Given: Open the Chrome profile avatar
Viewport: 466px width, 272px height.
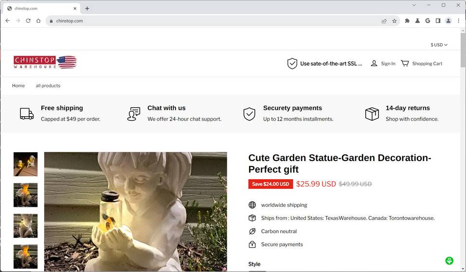Looking at the screenshot, I should [x=448, y=21].
